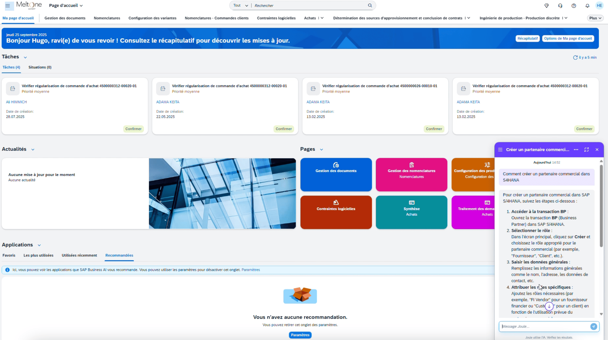Collapse the Actualités section chevron
Image resolution: width=608 pixels, height=340 pixels.
pyautogui.click(x=33, y=150)
